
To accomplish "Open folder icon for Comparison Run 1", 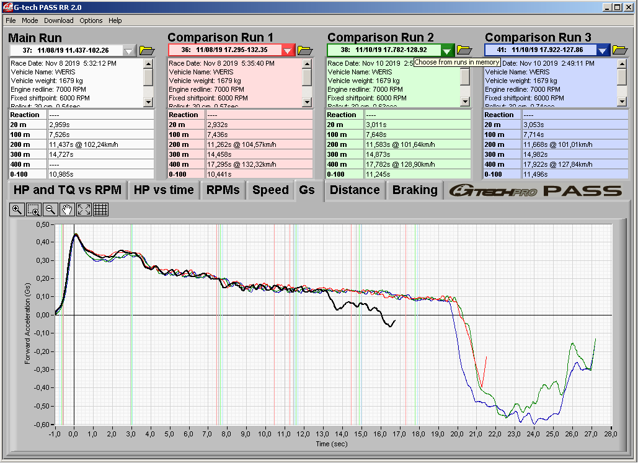I will pos(305,50).
